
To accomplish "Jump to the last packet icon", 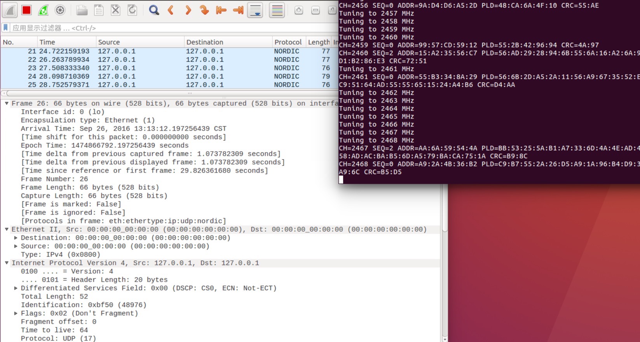I will (238, 10).
